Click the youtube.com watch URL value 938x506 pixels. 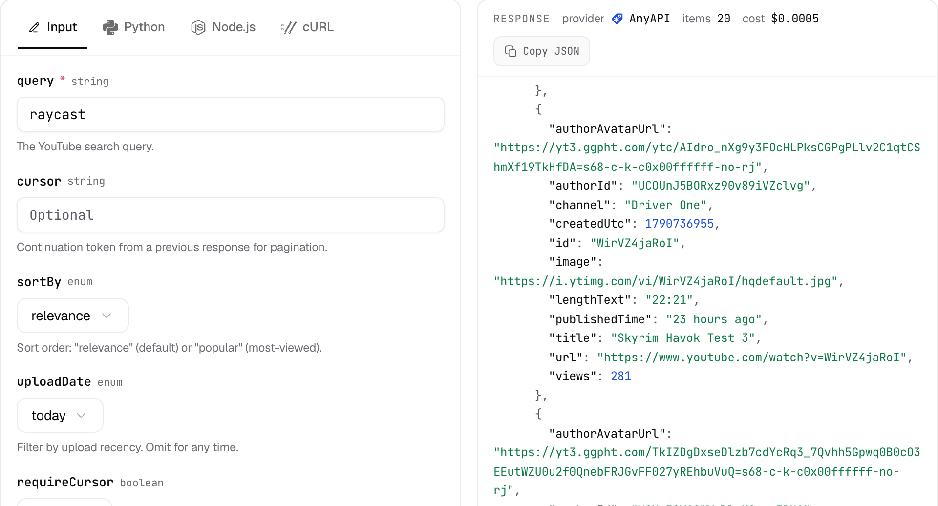click(752, 358)
